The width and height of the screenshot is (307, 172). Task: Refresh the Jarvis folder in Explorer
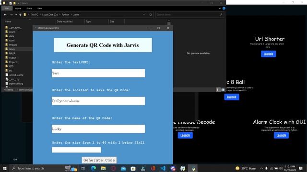(150, 15)
